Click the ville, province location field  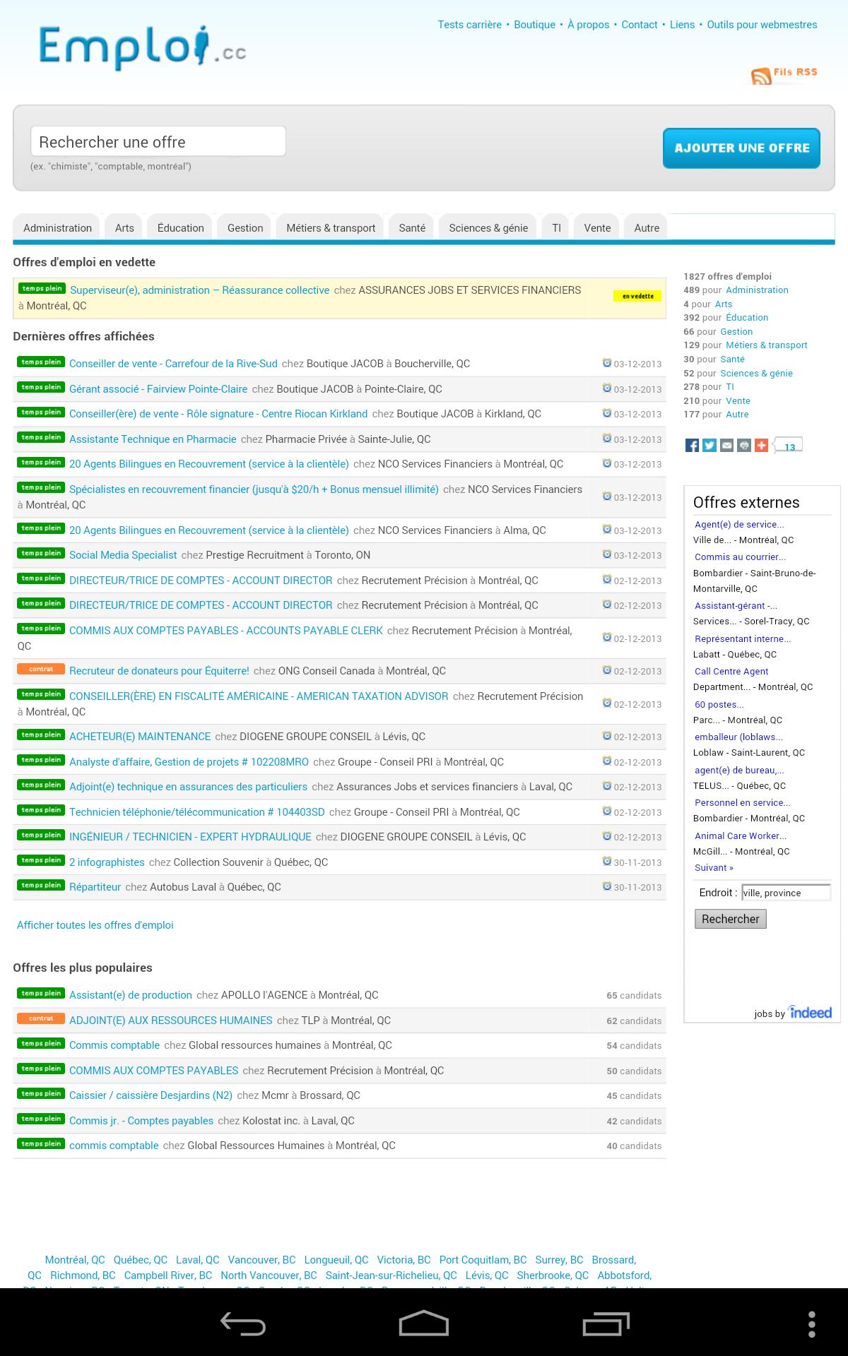(786, 893)
